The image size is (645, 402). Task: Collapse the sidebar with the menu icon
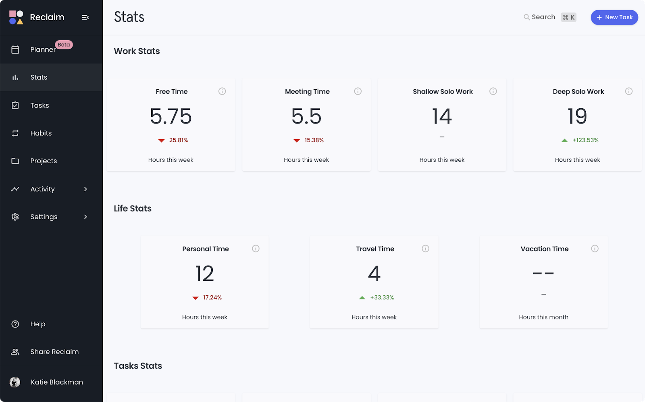[x=85, y=17]
